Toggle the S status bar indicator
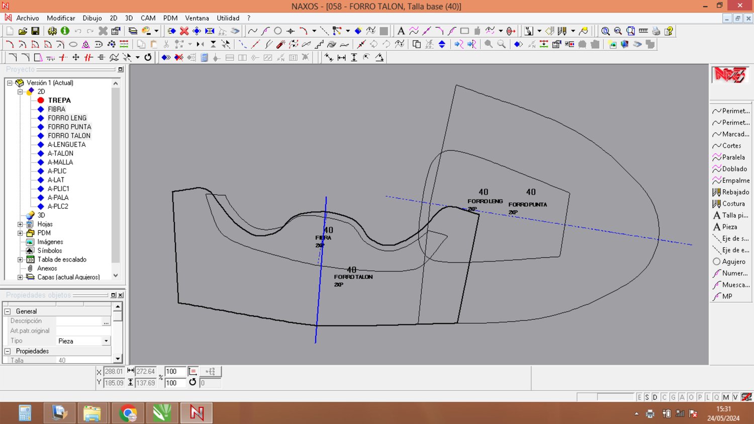Screen dimensions: 754x424 pyautogui.click(x=647, y=397)
